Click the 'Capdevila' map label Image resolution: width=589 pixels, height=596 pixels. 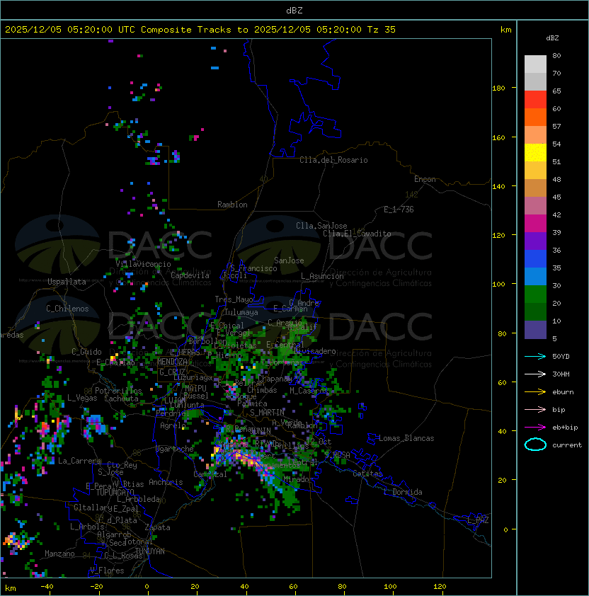(190, 275)
